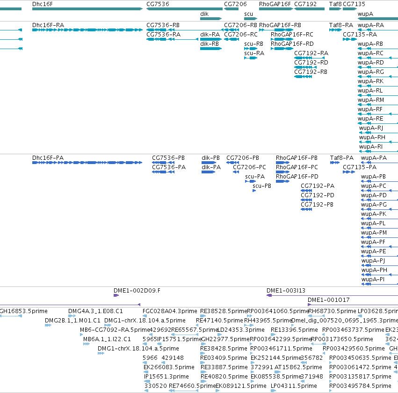398x393 pixels.
Task: Open transcript CG7536-RB
Action: pyautogui.click(x=163, y=25)
